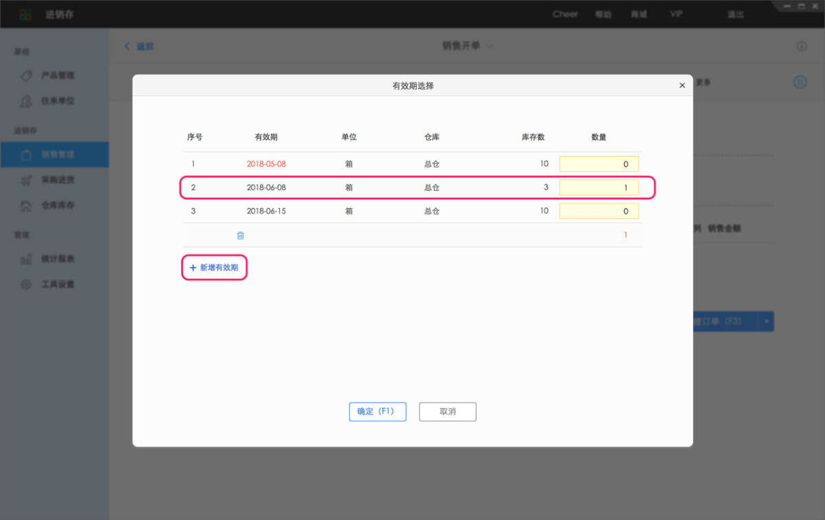Maximize the application window

pos(801,5)
